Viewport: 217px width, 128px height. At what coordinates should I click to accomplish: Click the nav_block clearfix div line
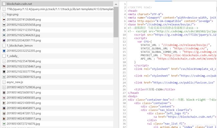point(166,110)
